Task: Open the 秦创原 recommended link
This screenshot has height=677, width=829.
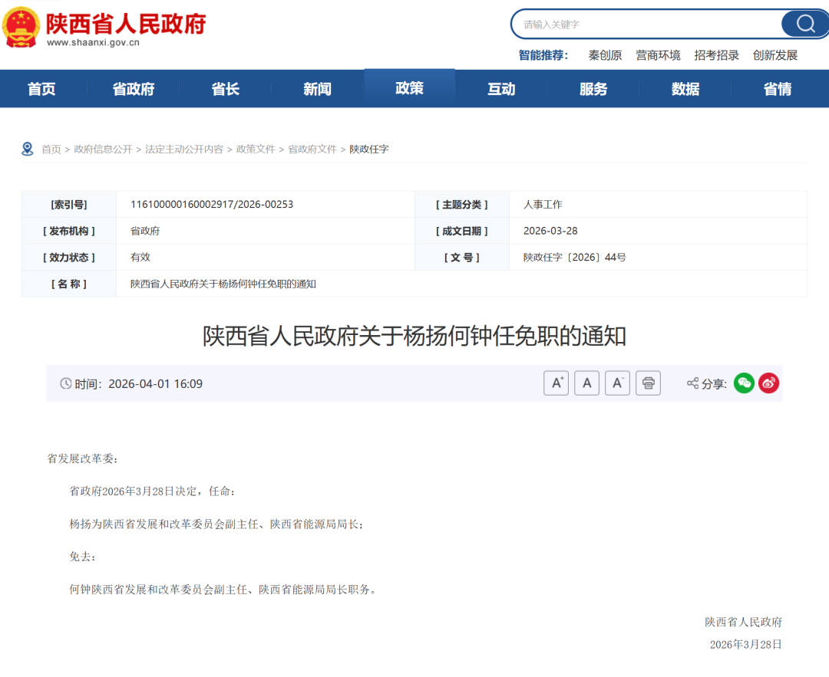Action: click(606, 54)
